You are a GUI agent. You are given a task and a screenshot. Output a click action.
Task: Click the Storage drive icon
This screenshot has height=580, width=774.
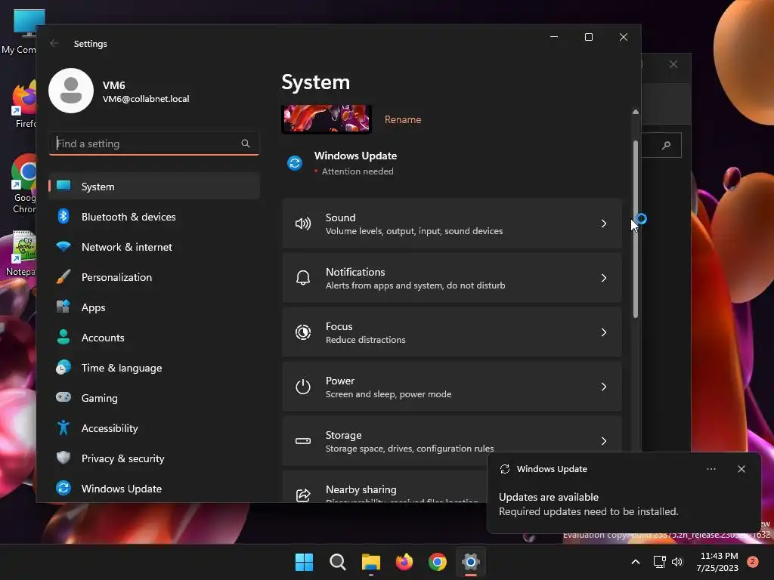pyautogui.click(x=303, y=441)
